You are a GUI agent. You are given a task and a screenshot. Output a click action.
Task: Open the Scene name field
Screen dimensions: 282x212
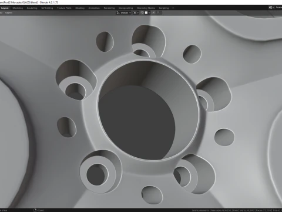click(278, 8)
